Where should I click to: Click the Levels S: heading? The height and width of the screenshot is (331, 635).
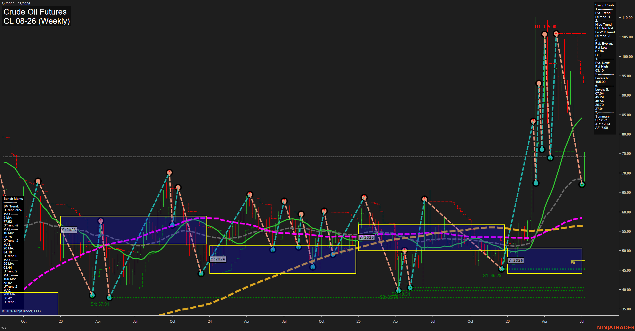[x=602, y=90]
